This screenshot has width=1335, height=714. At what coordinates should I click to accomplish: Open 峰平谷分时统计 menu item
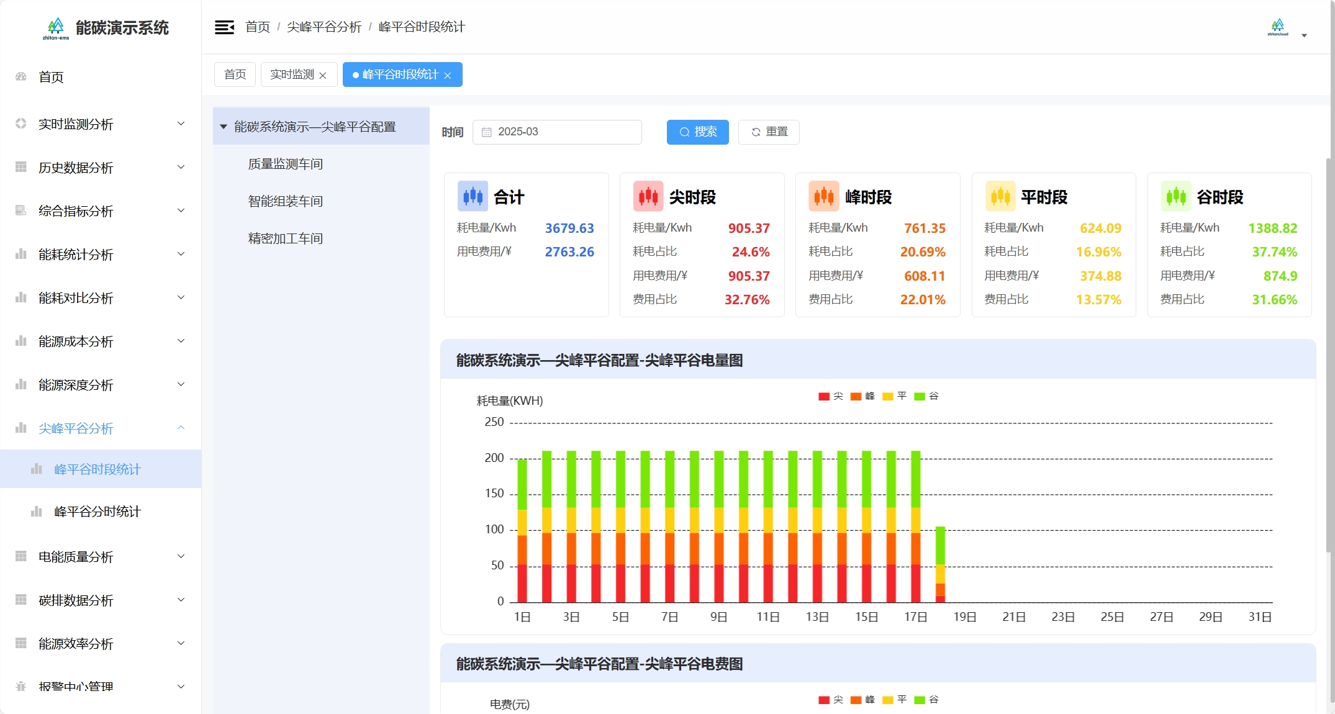(x=97, y=512)
